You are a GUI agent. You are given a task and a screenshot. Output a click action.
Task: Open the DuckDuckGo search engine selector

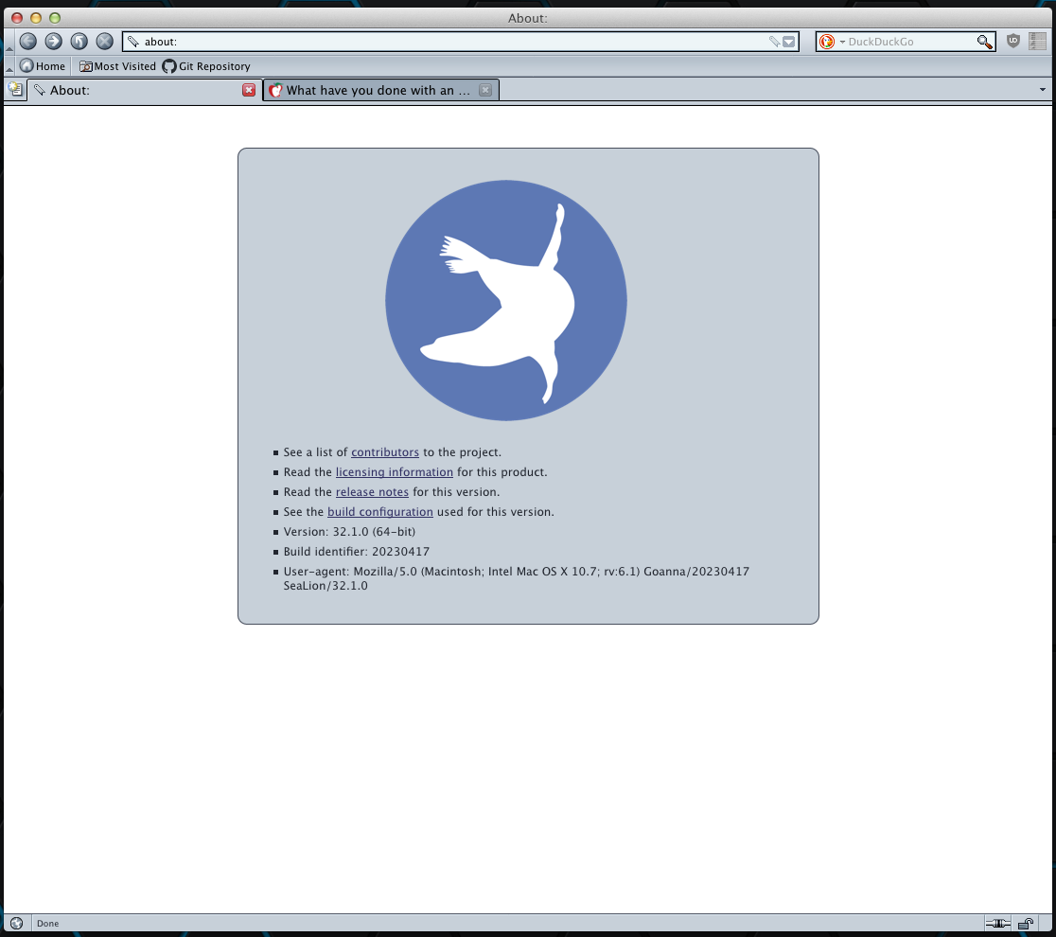pyautogui.click(x=832, y=42)
